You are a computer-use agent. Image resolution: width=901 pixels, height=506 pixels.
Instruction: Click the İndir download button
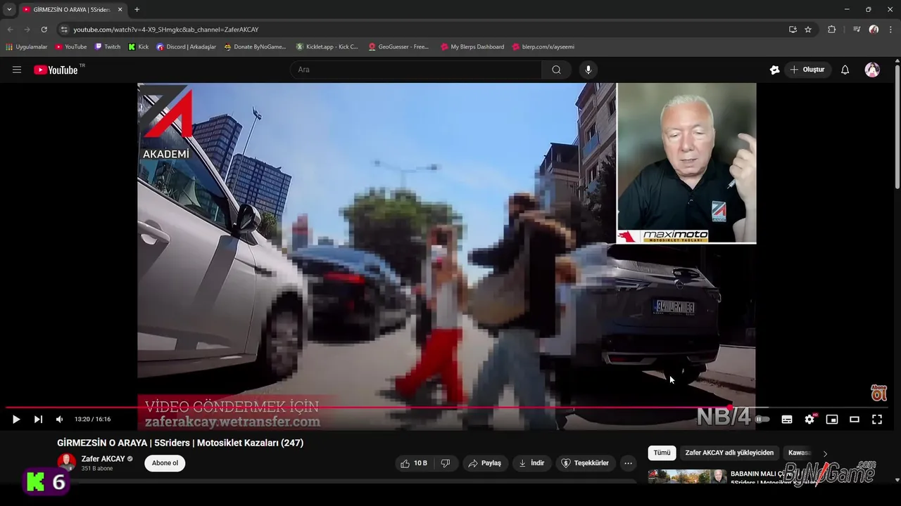pyautogui.click(x=531, y=463)
